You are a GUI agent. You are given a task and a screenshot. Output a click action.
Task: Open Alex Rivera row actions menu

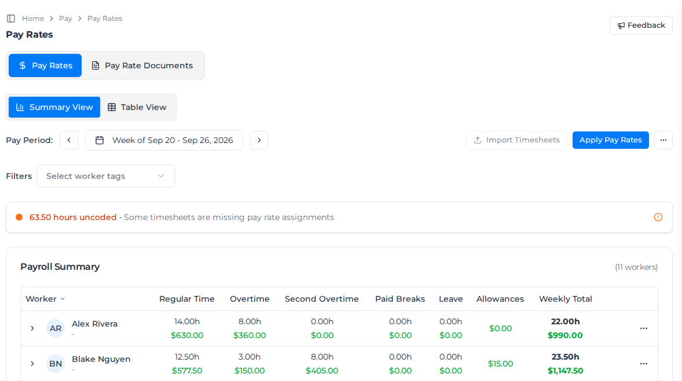tap(644, 328)
